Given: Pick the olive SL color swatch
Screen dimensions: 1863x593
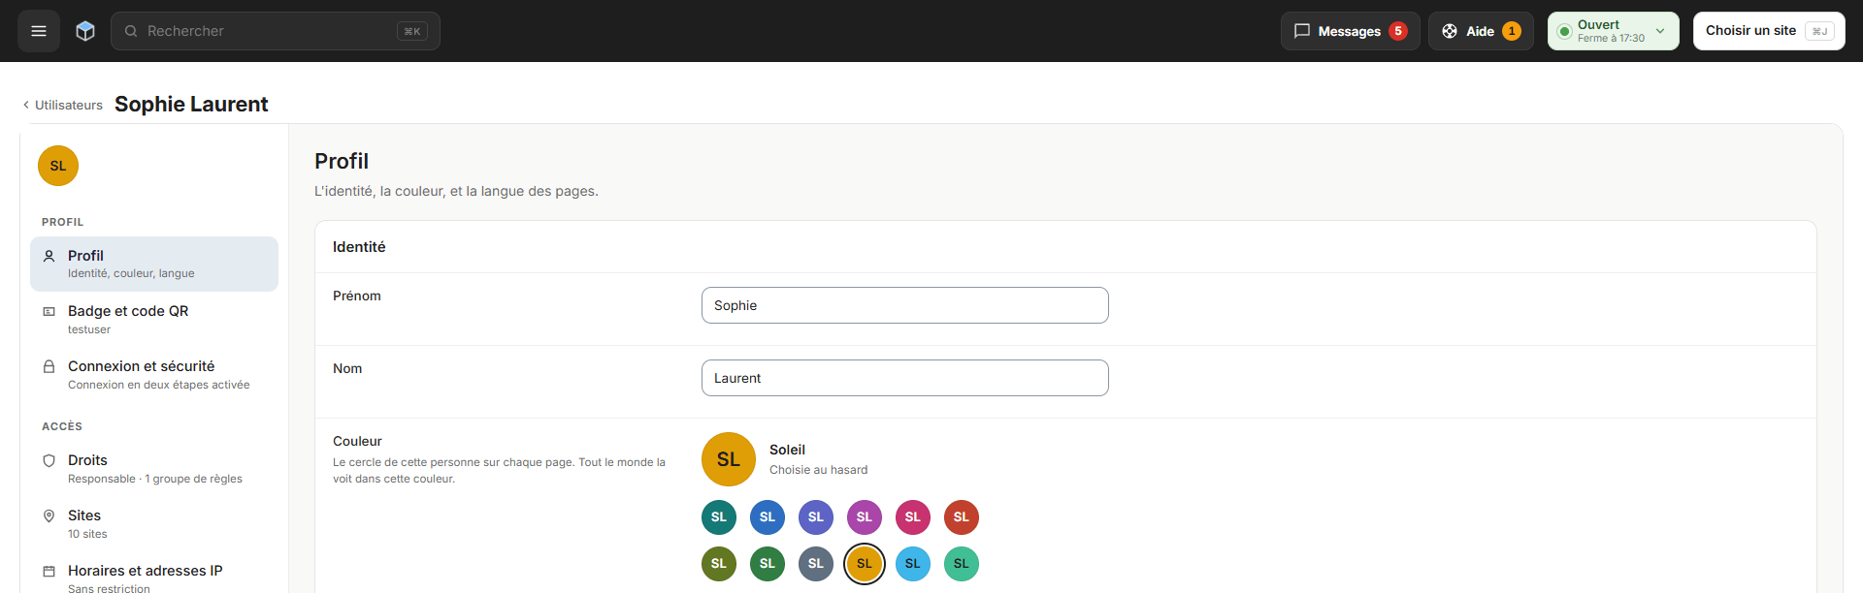Looking at the screenshot, I should (719, 564).
